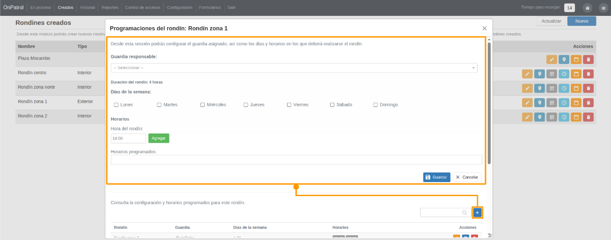Edit Rondín zona 2 with pencil icon

(527, 117)
